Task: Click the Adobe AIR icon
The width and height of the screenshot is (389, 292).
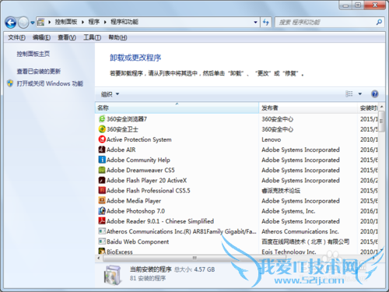Action: (x=102, y=150)
